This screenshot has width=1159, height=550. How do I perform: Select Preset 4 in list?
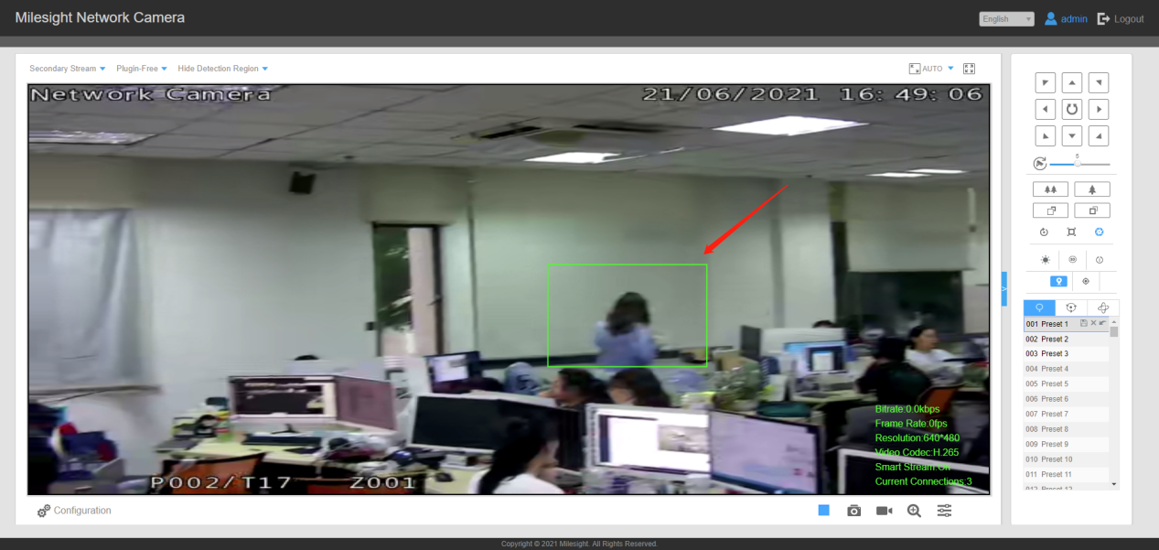click(1066, 369)
